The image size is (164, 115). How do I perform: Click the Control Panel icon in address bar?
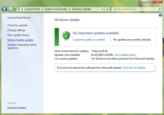point(19,9)
